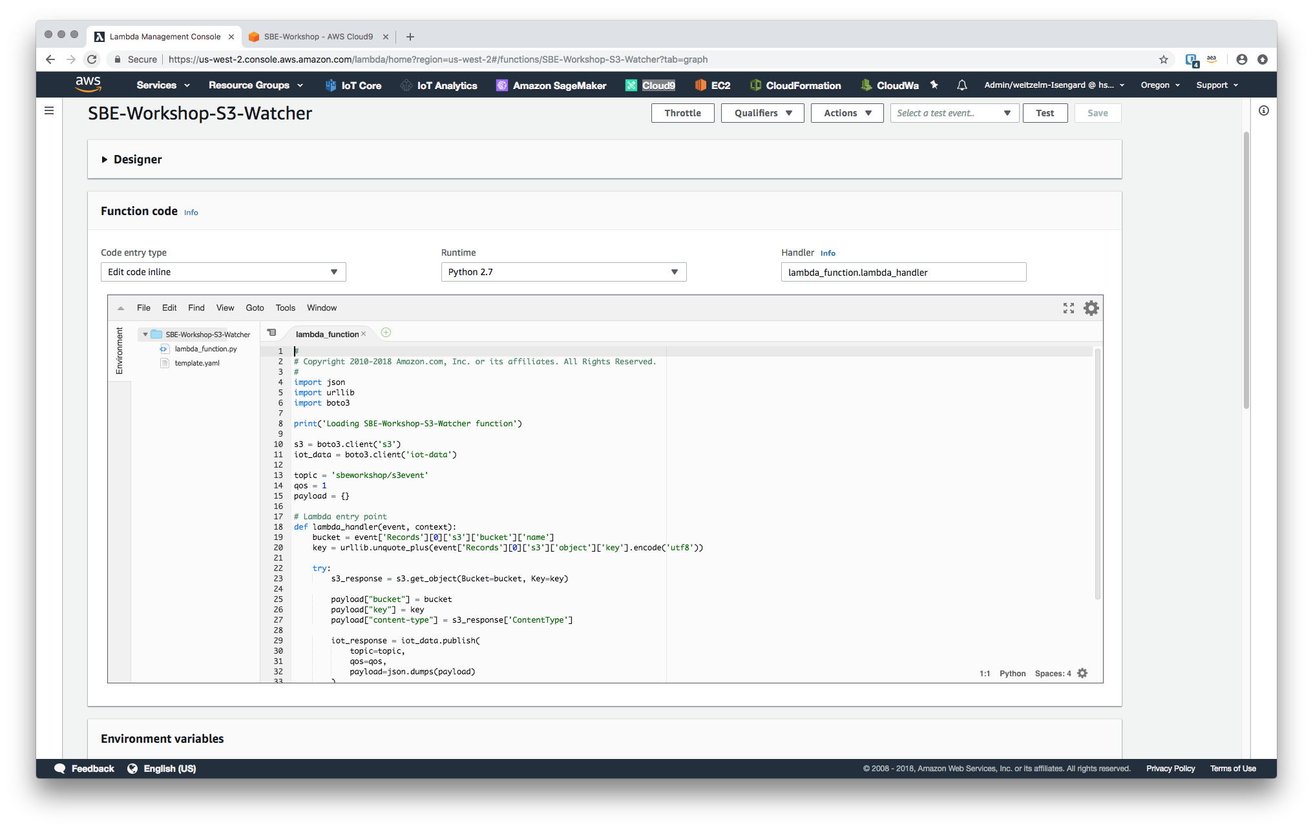Open the editor File menu
This screenshot has height=830, width=1313.
click(x=143, y=308)
